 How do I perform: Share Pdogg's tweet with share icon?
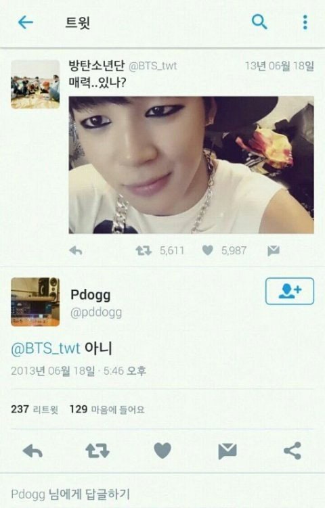click(292, 451)
